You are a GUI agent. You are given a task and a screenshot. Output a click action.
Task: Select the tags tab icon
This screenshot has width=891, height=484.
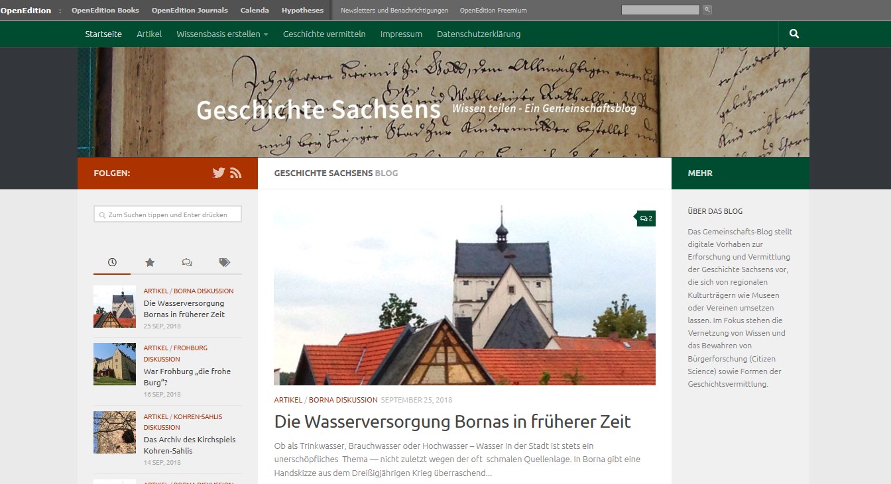coord(224,262)
